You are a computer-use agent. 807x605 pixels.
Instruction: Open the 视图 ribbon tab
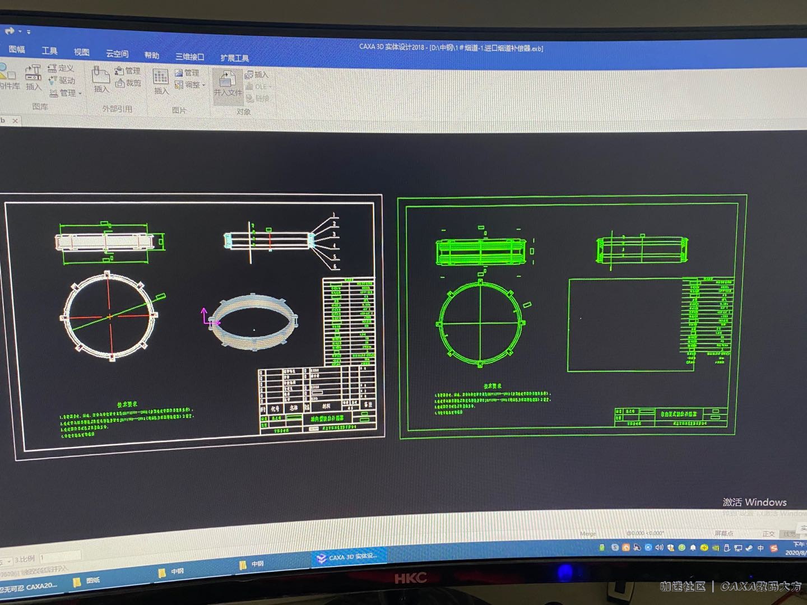pyautogui.click(x=81, y=52)
